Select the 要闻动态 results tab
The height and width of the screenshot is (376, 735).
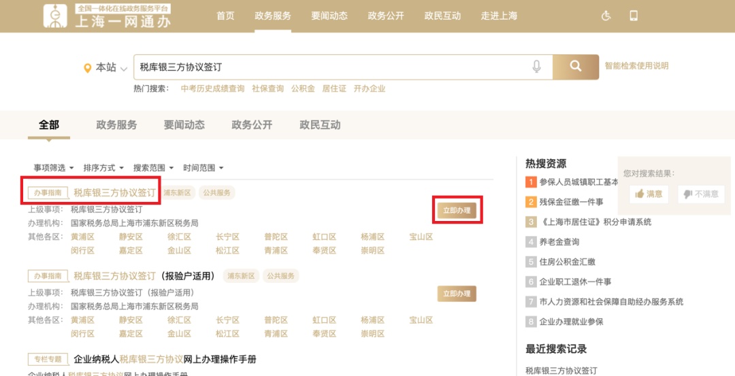tap(184, 125)
